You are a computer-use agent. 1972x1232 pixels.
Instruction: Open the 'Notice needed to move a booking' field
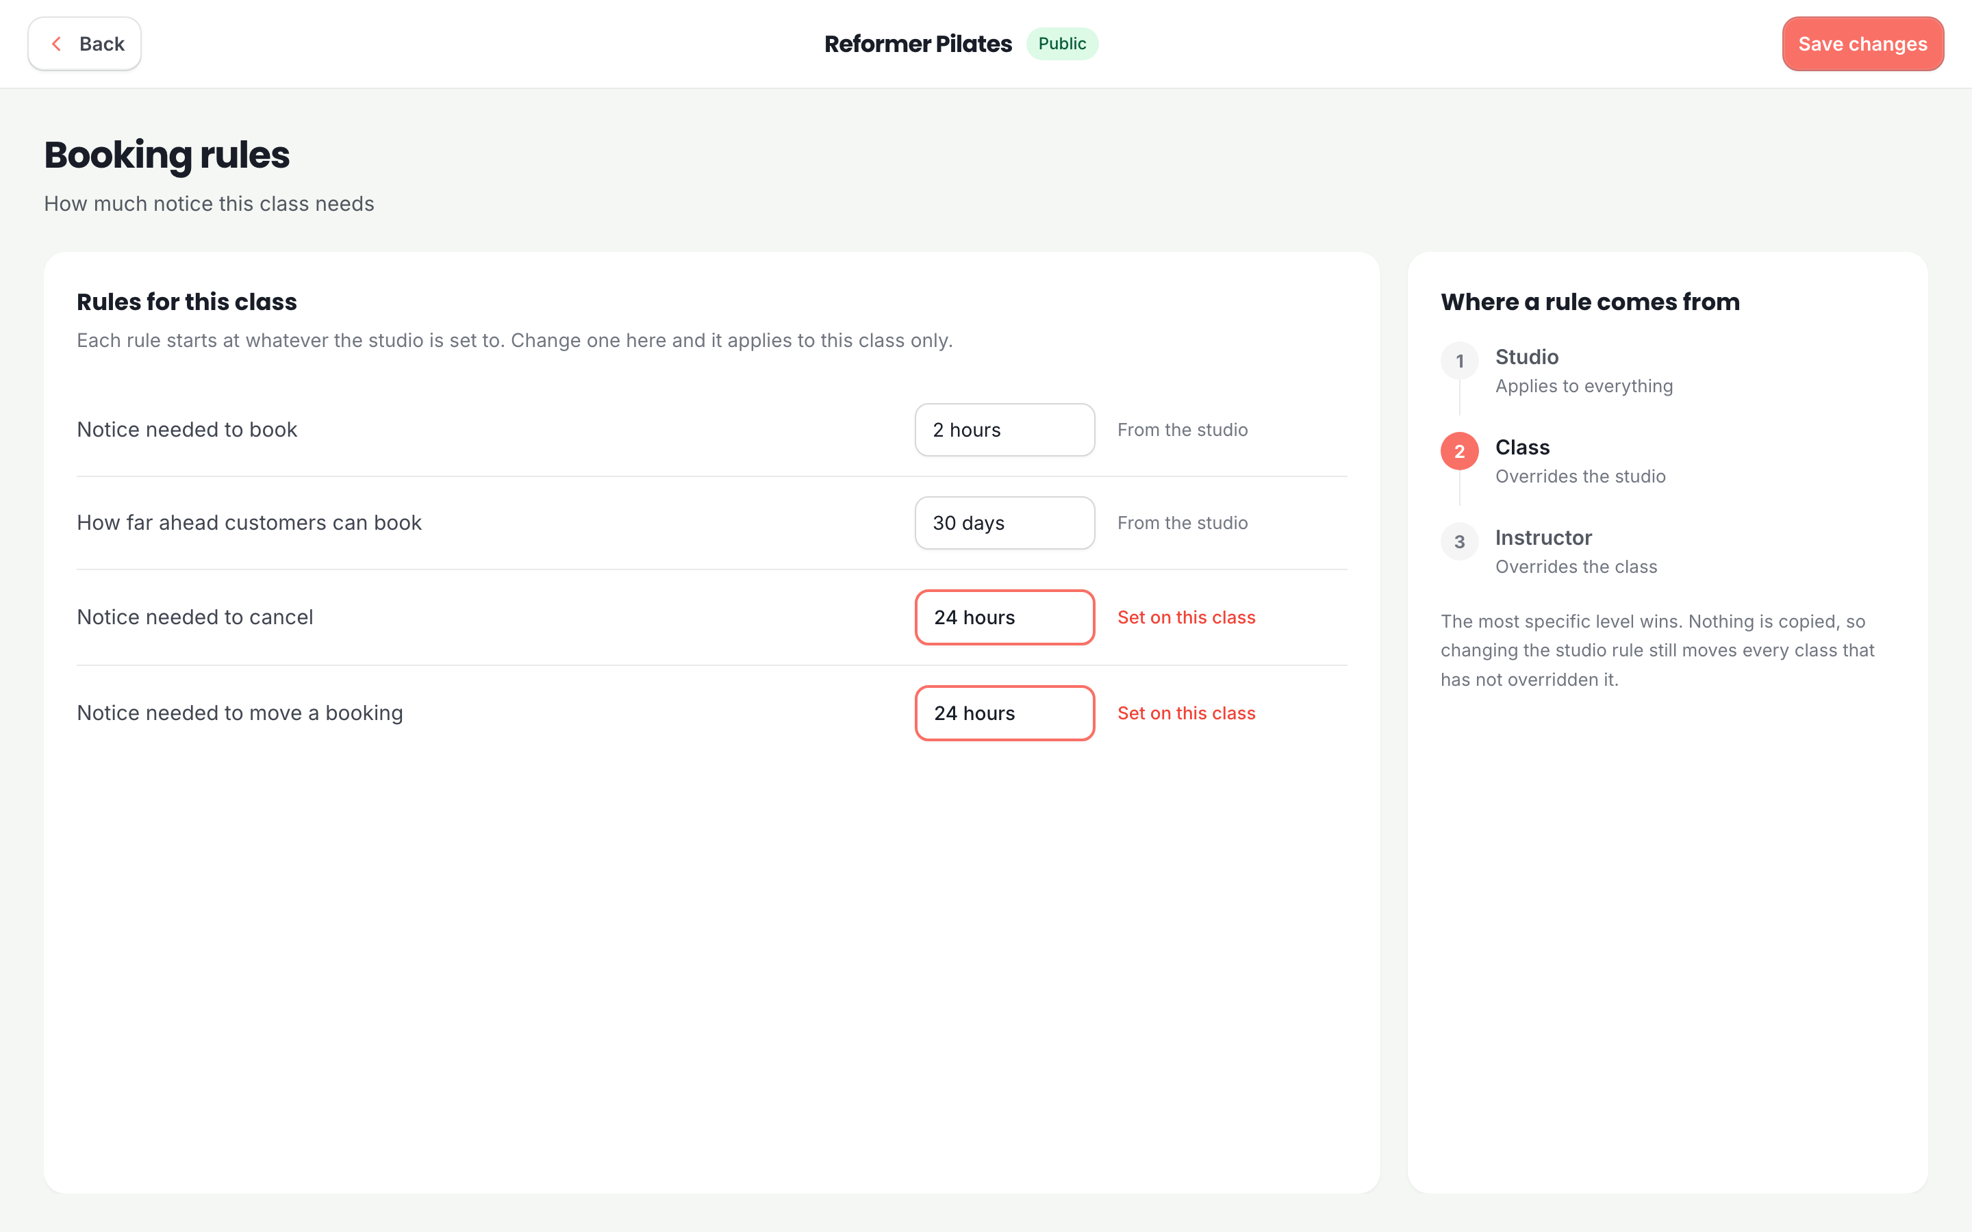tap(1004, 713)
